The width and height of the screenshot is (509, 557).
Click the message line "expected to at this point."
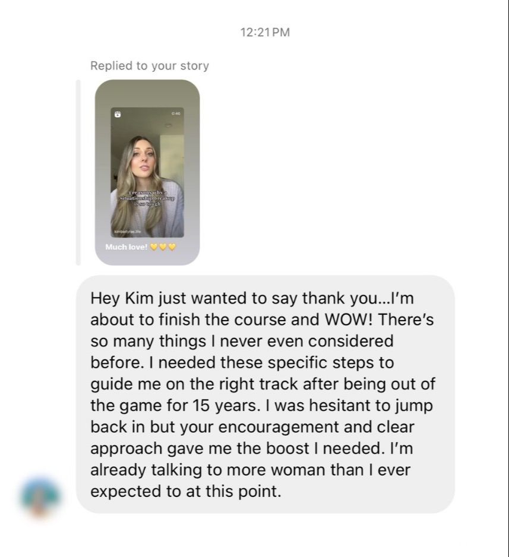(x=186, y=491)
